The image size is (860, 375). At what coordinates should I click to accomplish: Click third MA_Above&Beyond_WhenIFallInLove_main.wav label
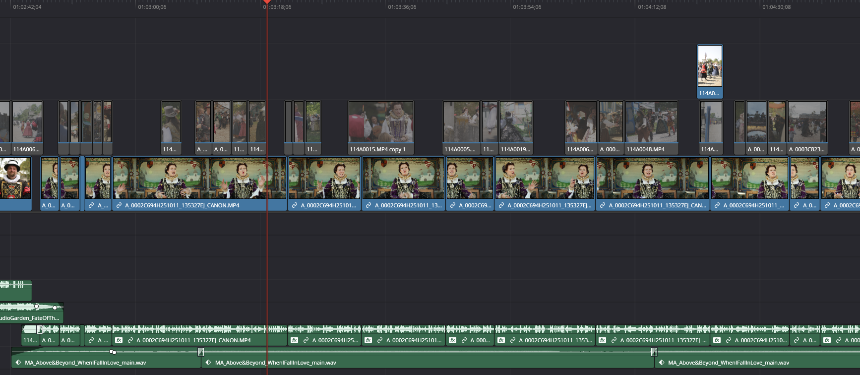pos(729,363)
